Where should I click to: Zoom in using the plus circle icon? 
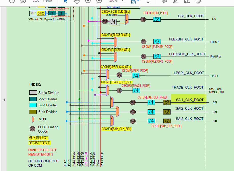tap(99, 1)
